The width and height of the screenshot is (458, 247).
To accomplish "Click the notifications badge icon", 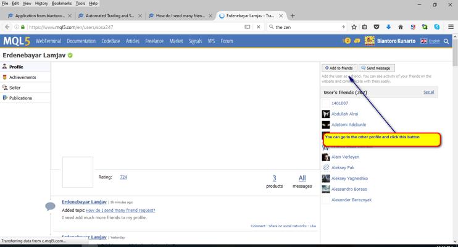I will pos(347,41).
